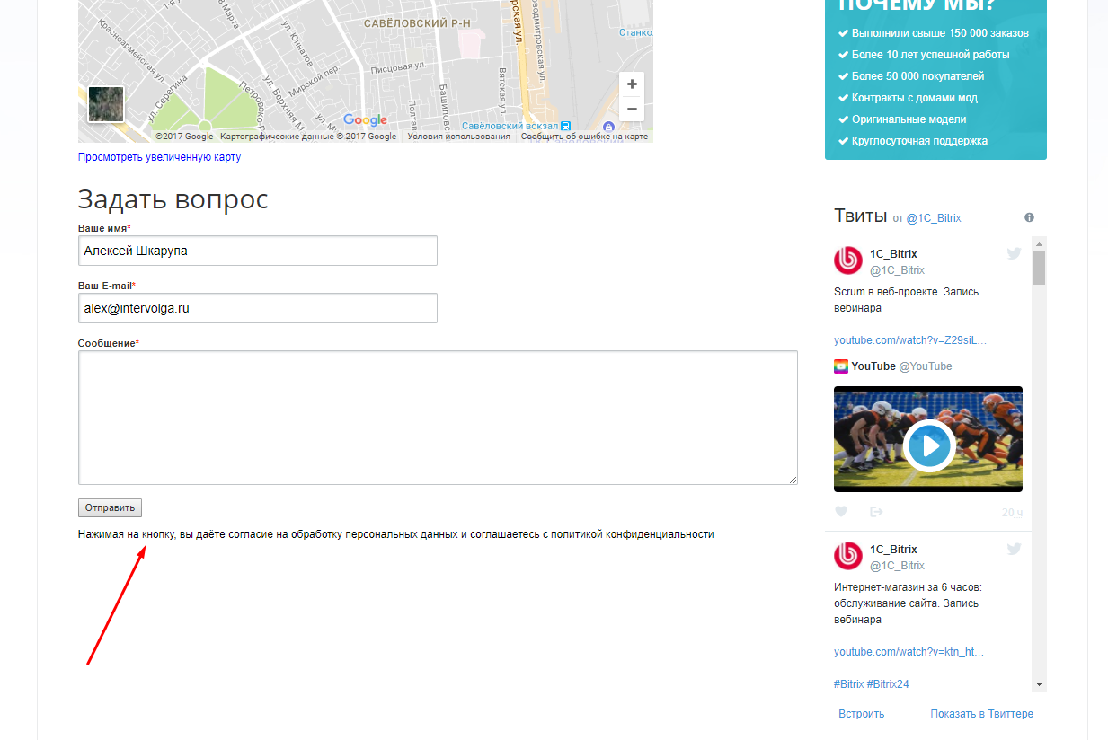
Task: Open the 1C_Bitrix avatar on second tweet
Action: tap(848, 556)
